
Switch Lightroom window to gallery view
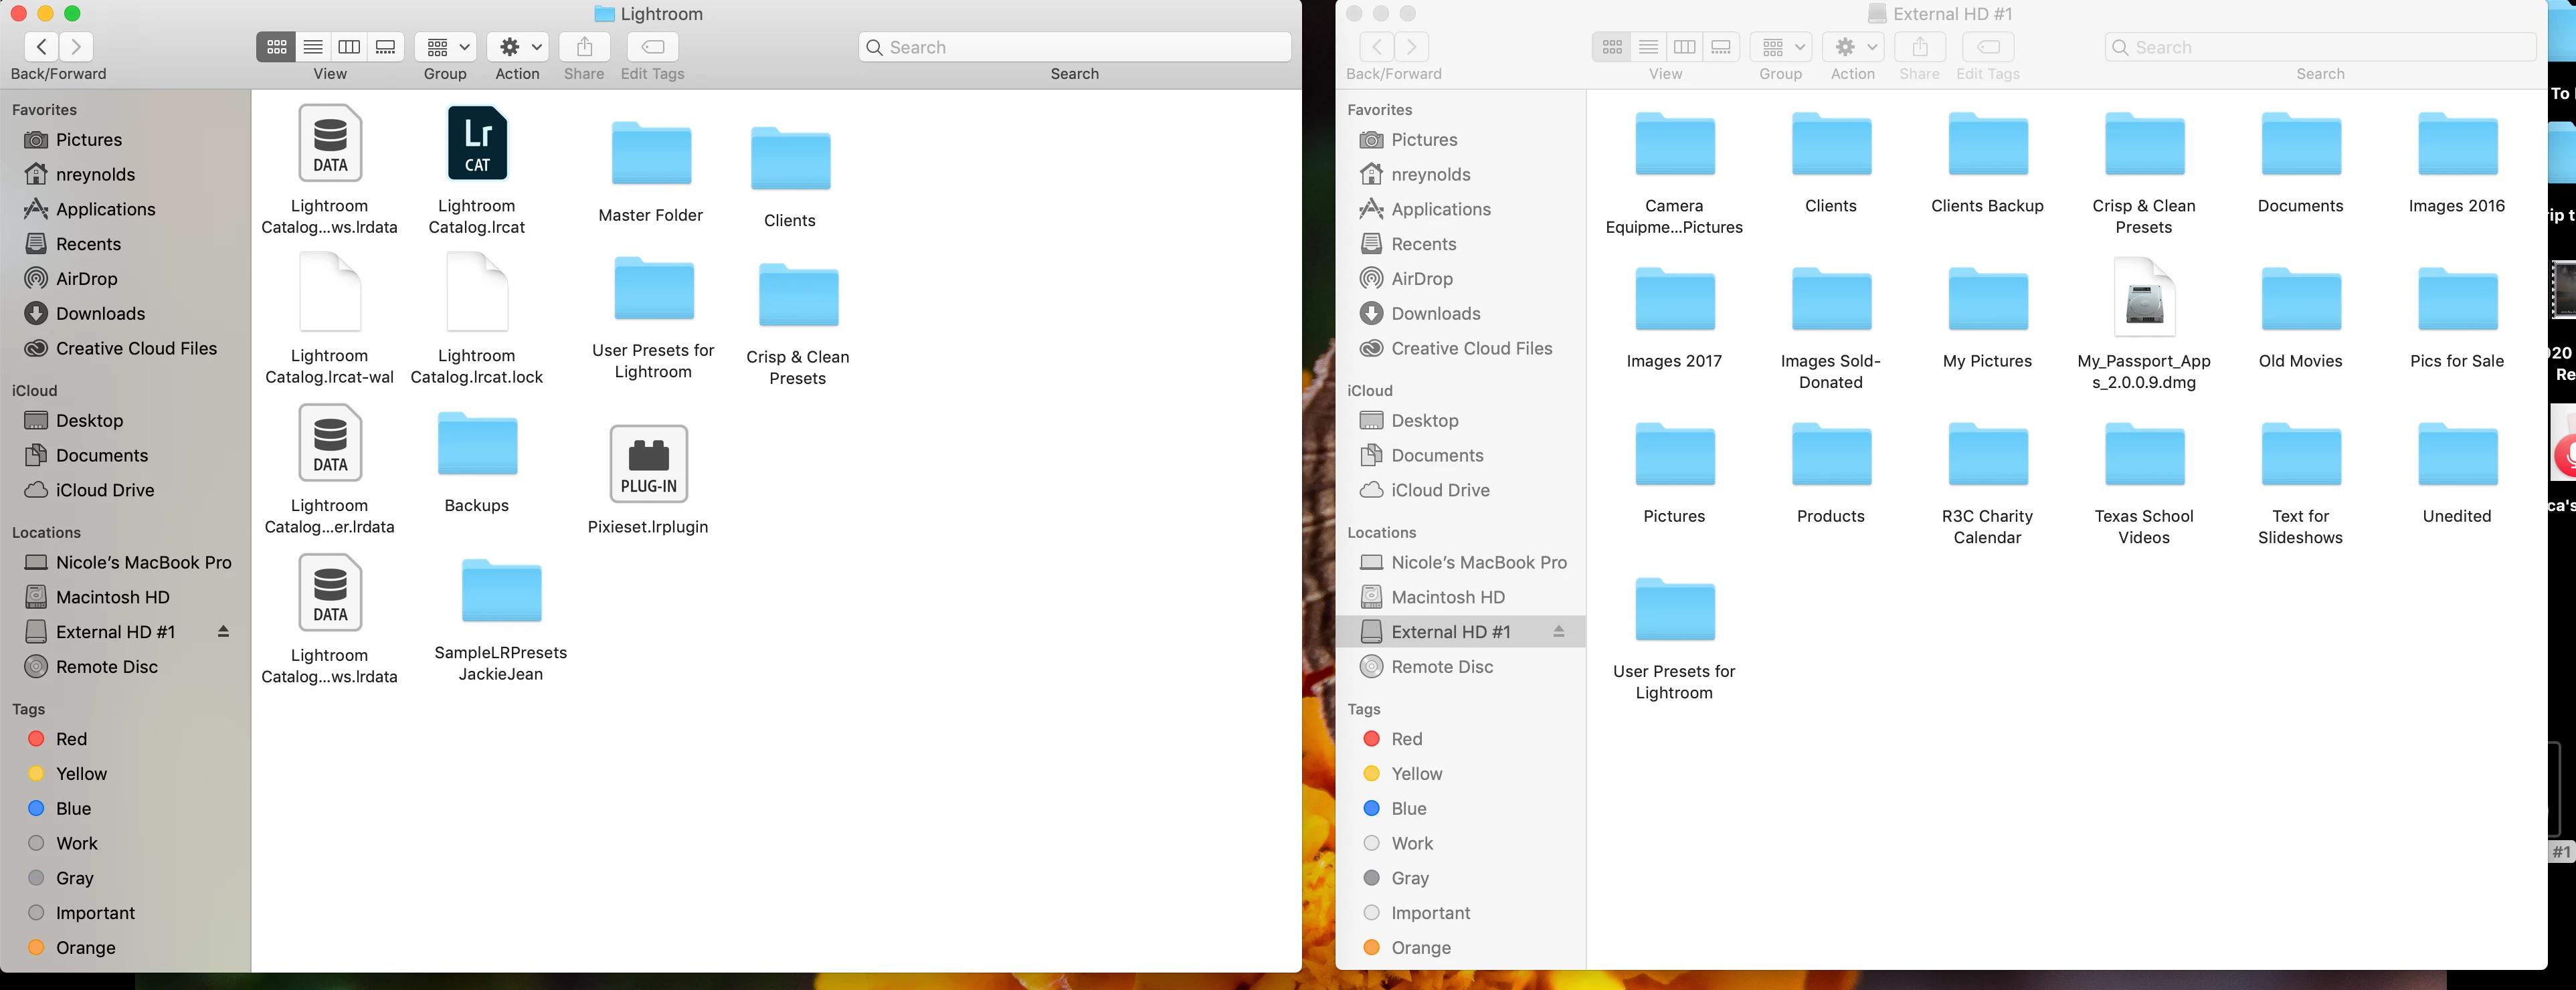(385, 47)
